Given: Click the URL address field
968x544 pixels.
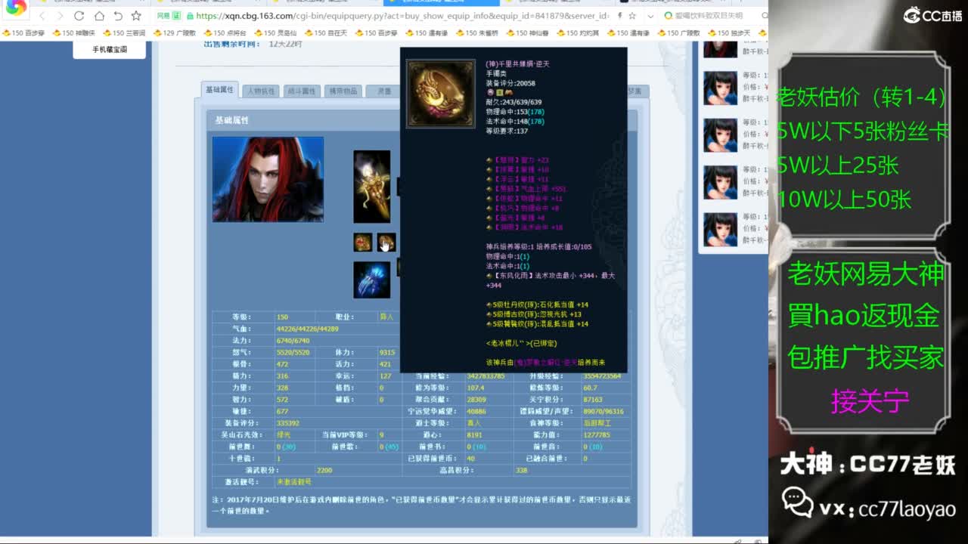Looking at the screenshot, I should pyautogui.click(x=401, y=15).
